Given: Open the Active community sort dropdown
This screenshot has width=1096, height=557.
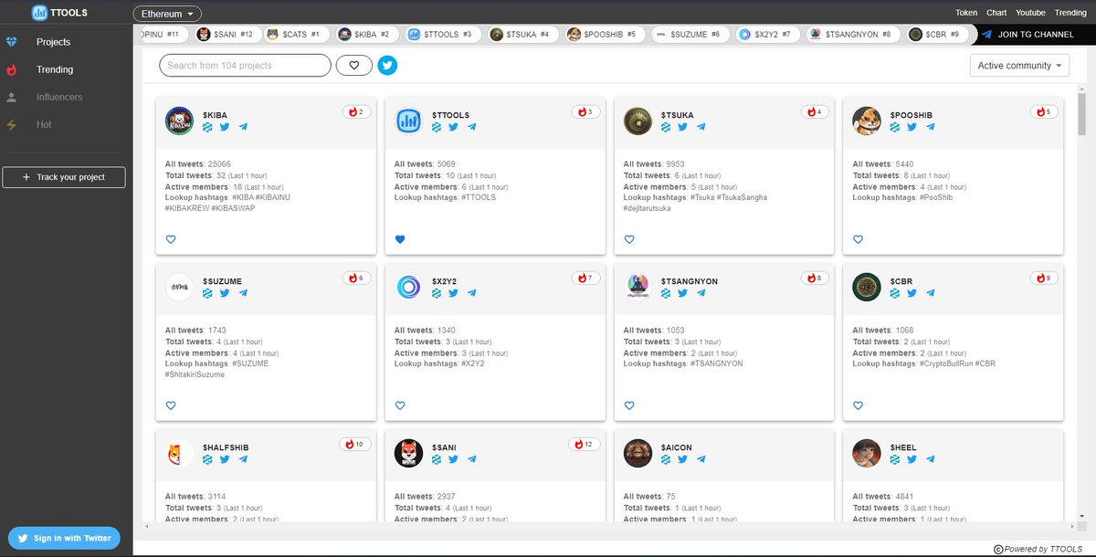Looking at the screenshot, I should pos(1019,66).
